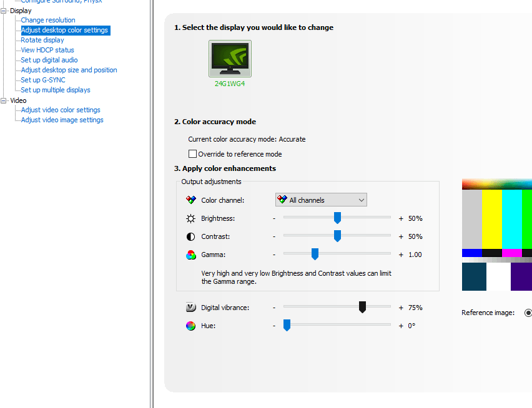Collapse the Video tree section

(4, 100)
